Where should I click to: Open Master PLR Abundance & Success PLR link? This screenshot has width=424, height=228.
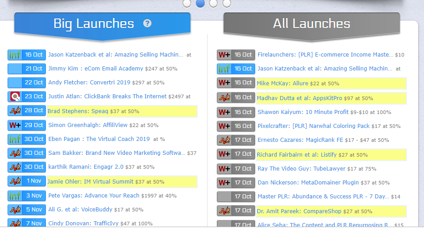[323, 197]
